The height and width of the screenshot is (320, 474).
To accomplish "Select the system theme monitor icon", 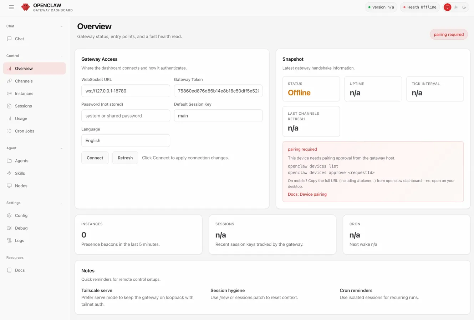I will point(447,7).
